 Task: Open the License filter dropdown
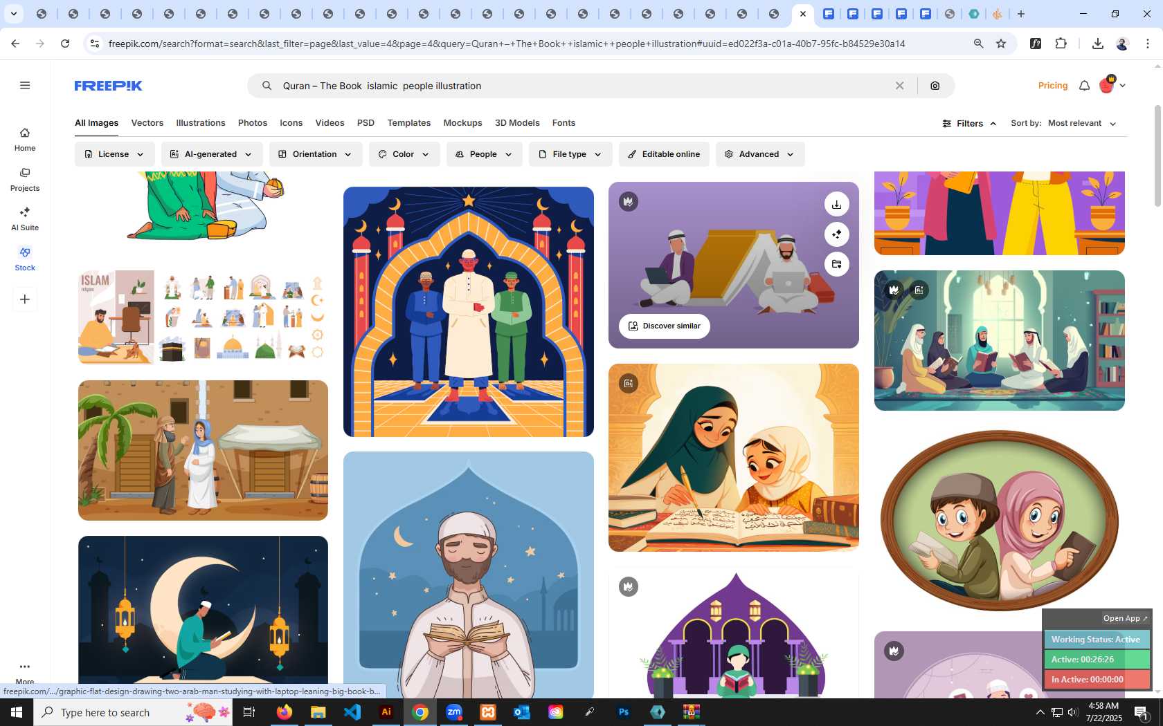click(x=114, y=154)
